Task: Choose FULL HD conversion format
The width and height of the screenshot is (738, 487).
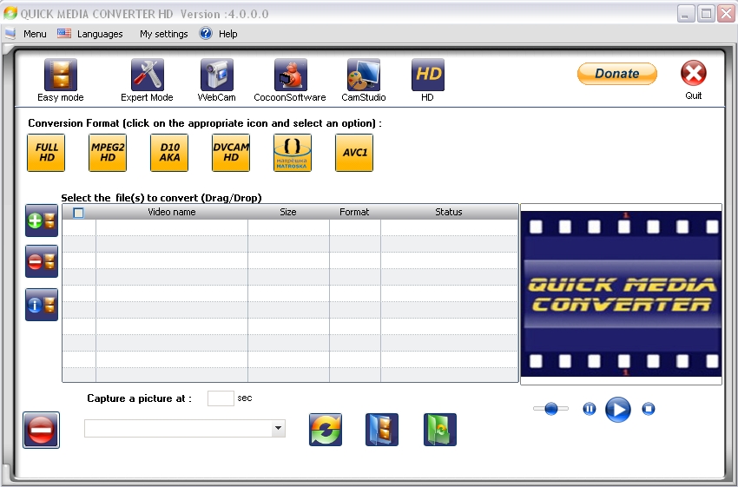Action: (46, 153)
